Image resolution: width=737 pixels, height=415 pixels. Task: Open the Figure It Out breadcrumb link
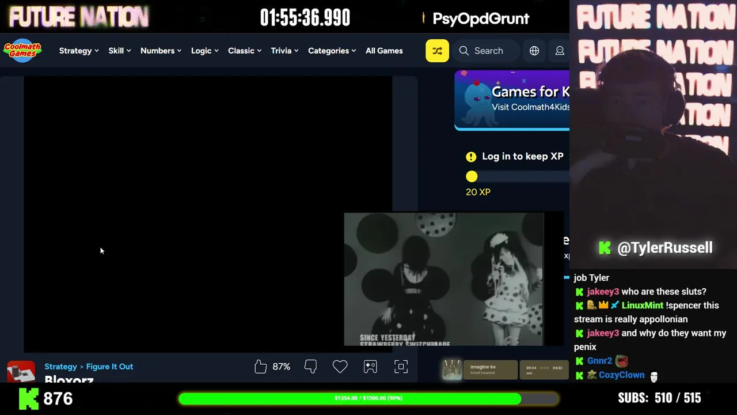click(109, 367)
